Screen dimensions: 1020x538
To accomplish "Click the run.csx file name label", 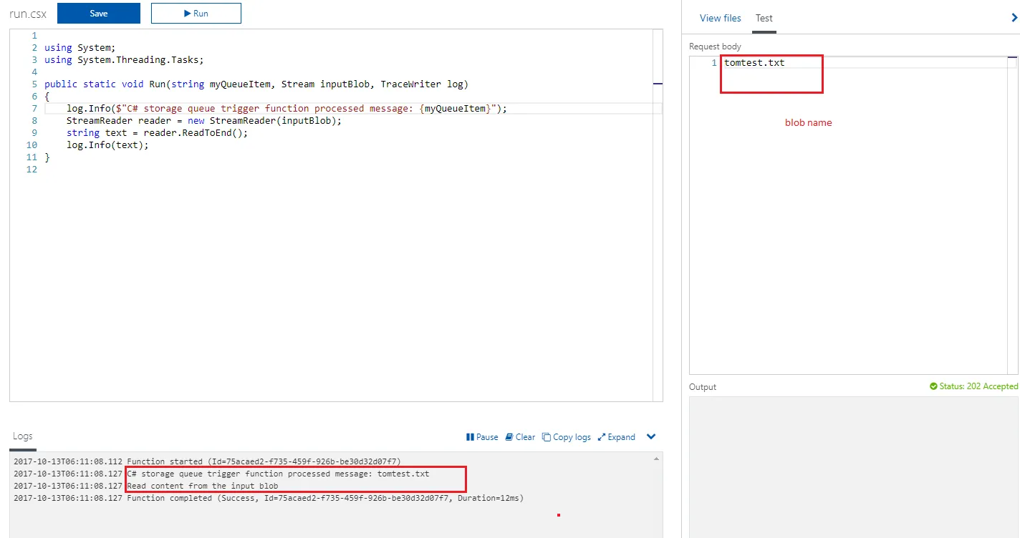I will (x=28, y=14).
